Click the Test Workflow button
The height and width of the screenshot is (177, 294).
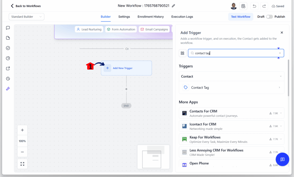tap(241, 17)
